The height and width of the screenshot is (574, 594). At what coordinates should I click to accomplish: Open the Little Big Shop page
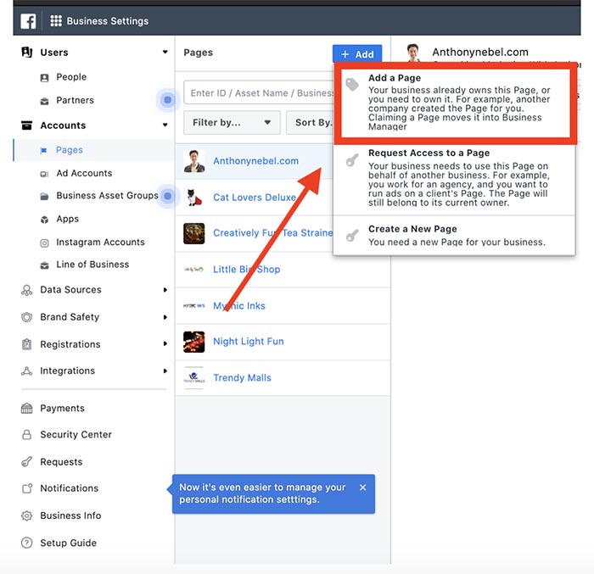tap(247, 270)
